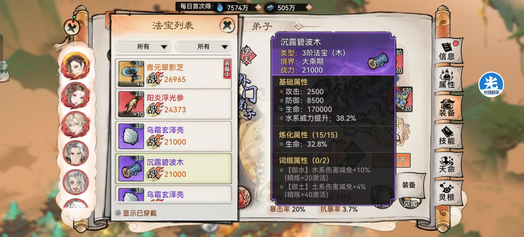
Task: Close the disciple scroll with X tag
Action: 72,27
